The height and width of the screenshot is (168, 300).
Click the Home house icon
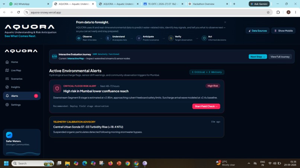[7, 62]
